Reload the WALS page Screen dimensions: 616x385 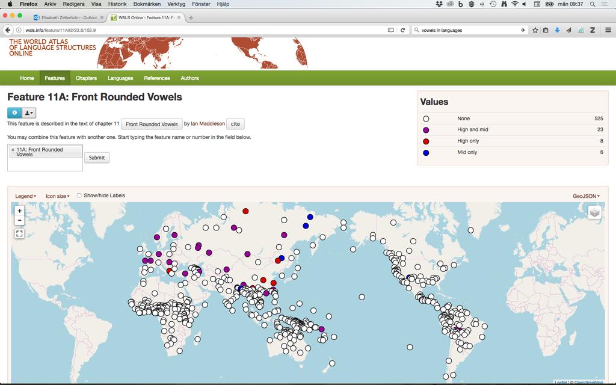click(402, 30)
